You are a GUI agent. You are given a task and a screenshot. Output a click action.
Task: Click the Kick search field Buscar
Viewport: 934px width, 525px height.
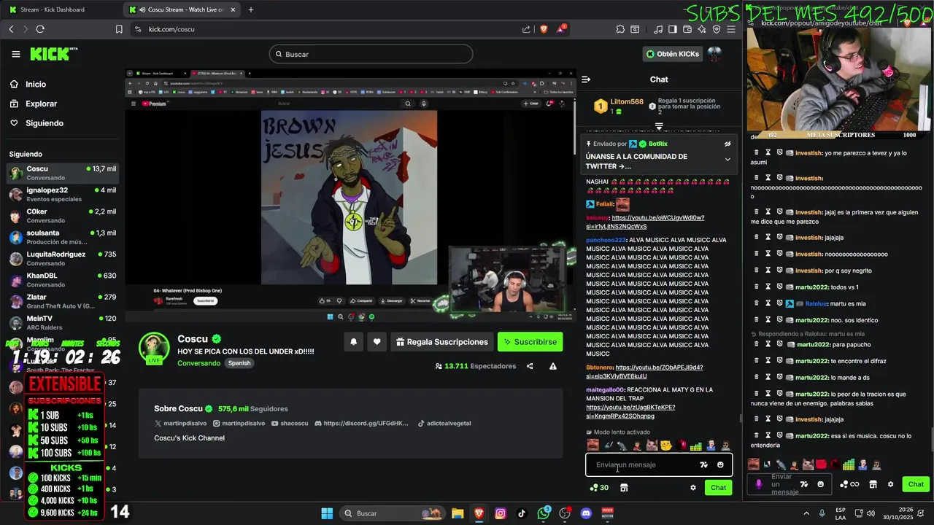[x=371, y=54]
